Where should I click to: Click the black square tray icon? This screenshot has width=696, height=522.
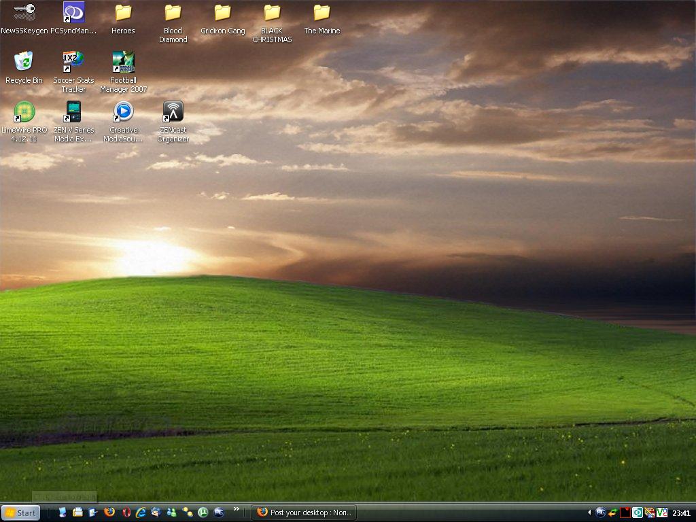625,512
